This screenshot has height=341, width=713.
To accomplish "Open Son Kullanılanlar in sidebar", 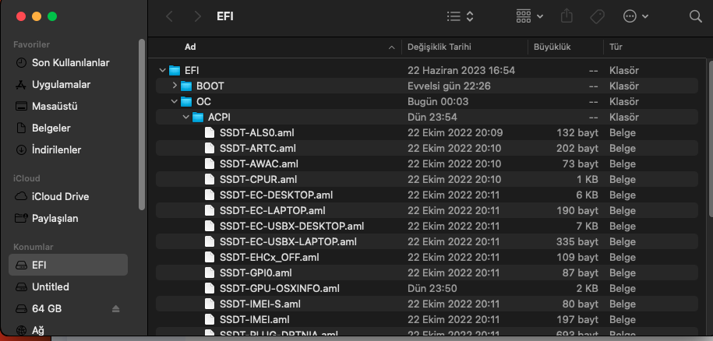I will click(x=70, y=62).
